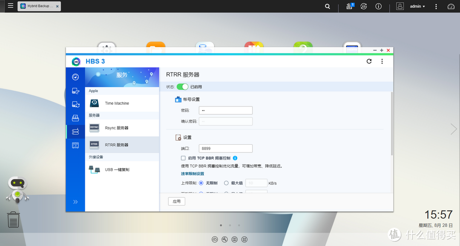Click the 帐号设置 section heading
The width and height of the screenshot is (460, 246).
pos(191,100)
